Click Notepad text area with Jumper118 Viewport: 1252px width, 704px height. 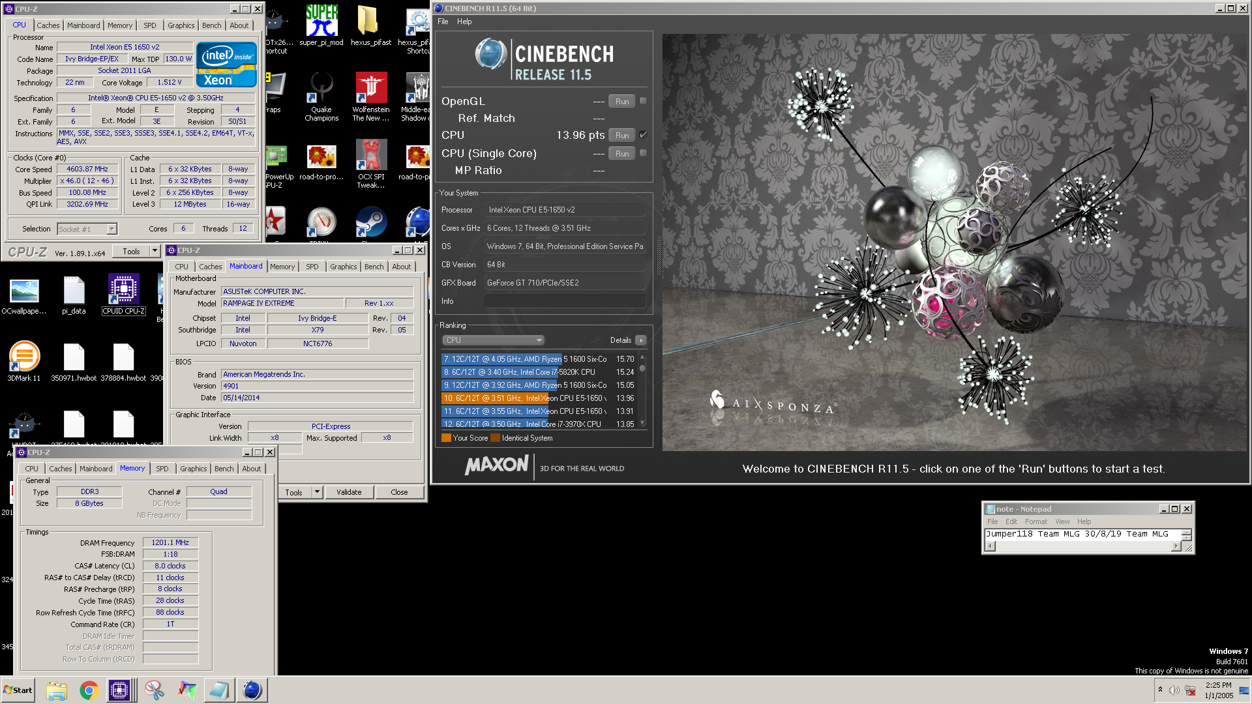coord(1083,534)
